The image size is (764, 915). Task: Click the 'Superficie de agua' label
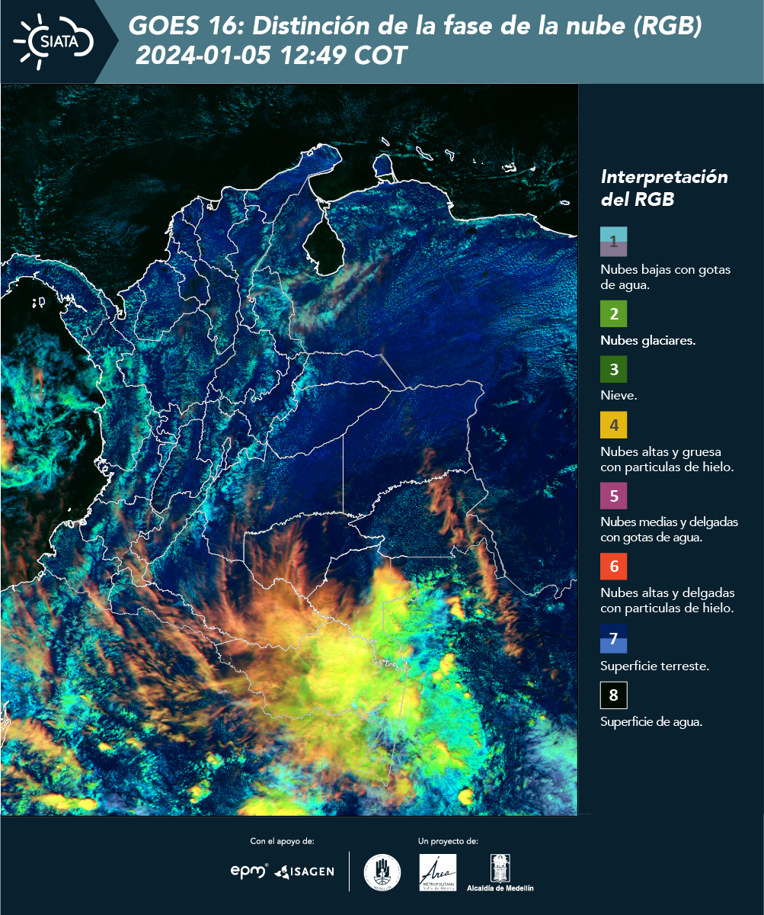(651, 722)
